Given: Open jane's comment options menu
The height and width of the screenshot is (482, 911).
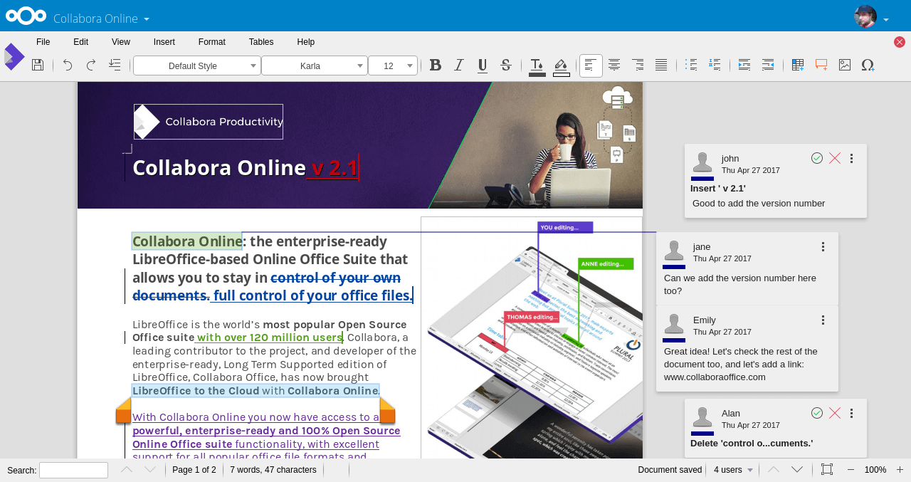Looking at the screenshot, I should click(823, 246).
